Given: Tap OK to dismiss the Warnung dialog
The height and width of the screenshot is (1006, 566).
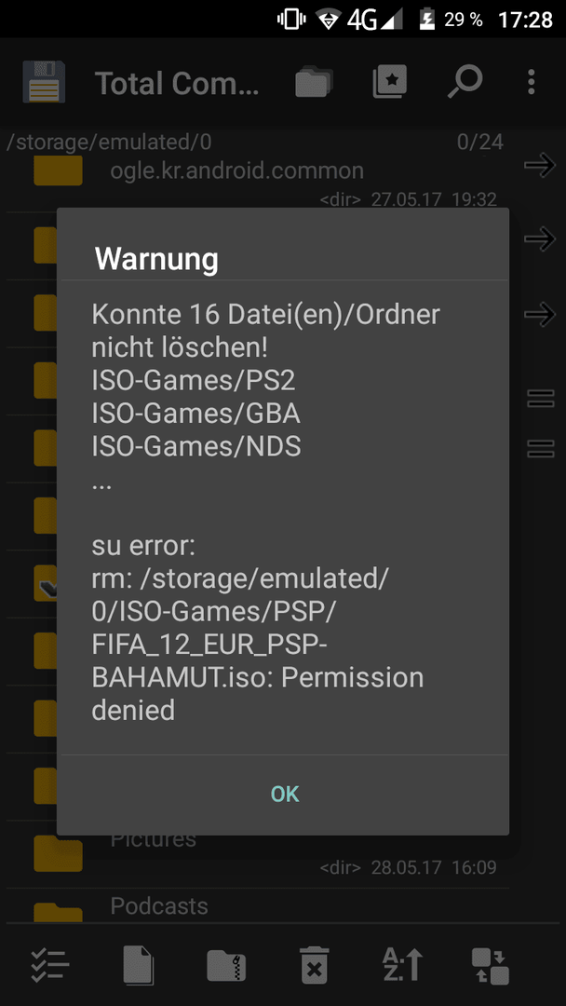Looking at the screenshot, I should pos(285,795).
